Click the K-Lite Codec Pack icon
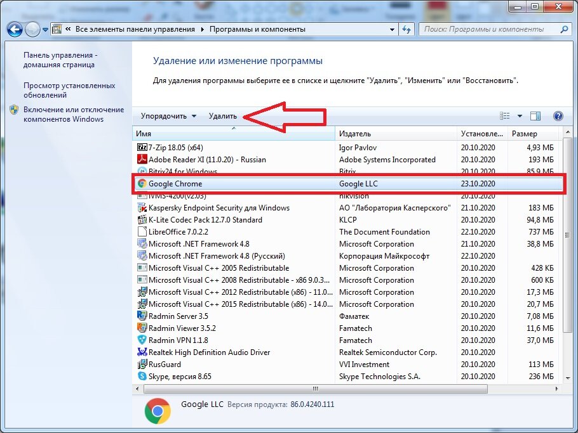The image size is (578, 433). [142, 220]
